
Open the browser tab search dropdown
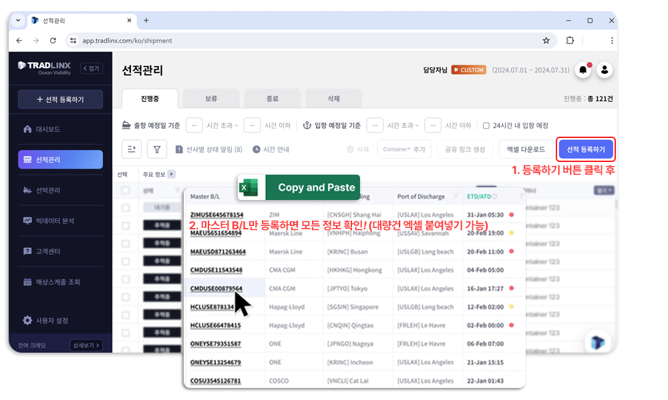pyautogui.click(x=18, y=21)
